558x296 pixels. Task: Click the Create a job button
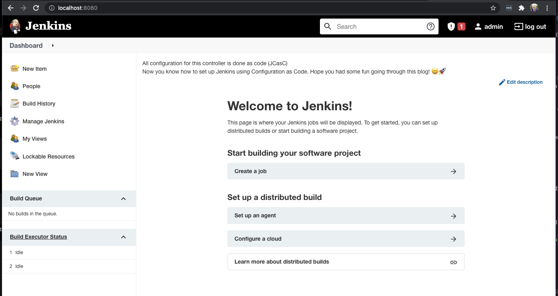346,171
